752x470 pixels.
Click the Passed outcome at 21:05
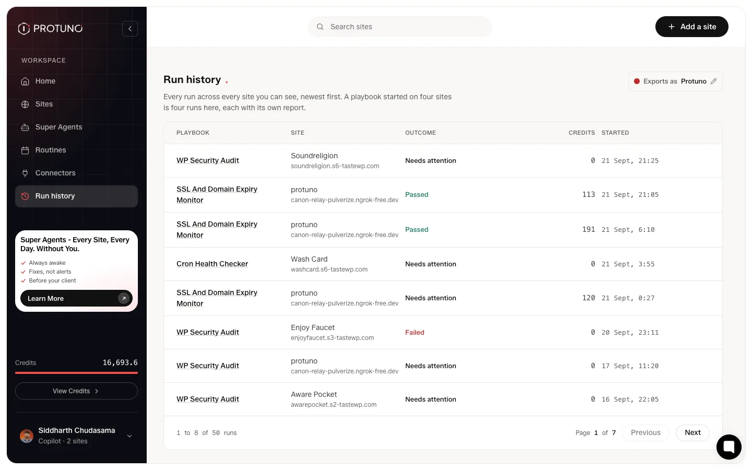pyautogui.click(x=417, y=195)
